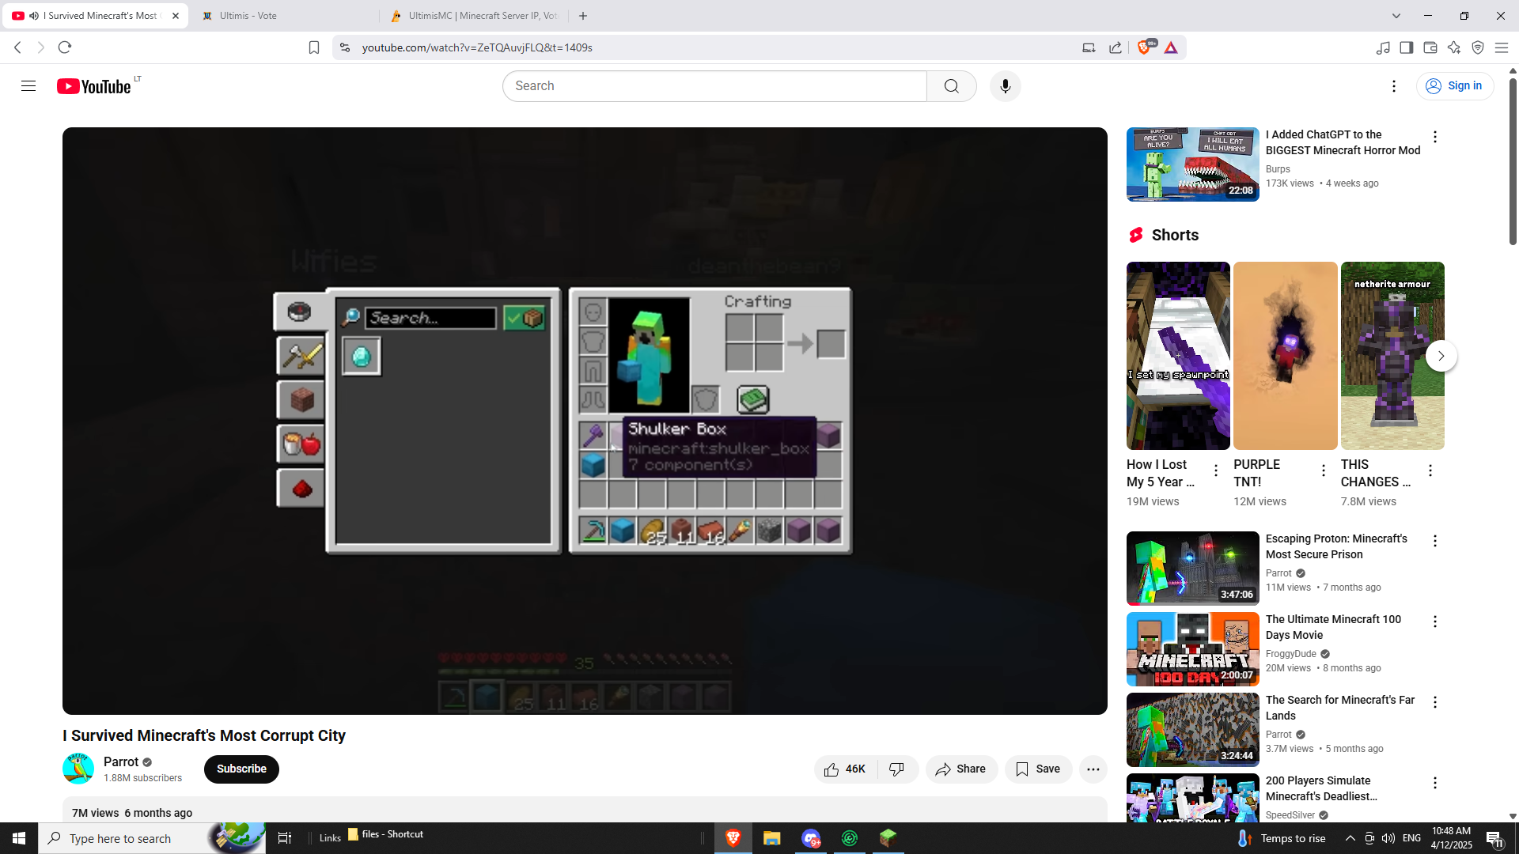The image size is (1519, 854).
Task: Switch to the Ultimis - Vote tab
Action: pyautogui.click(x=248, y=16)
